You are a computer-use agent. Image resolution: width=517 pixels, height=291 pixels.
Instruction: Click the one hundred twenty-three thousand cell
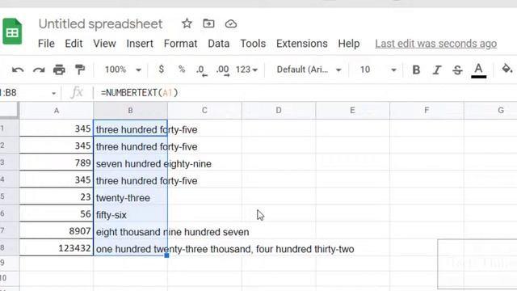pyautogui.click(x=131, y=248)
